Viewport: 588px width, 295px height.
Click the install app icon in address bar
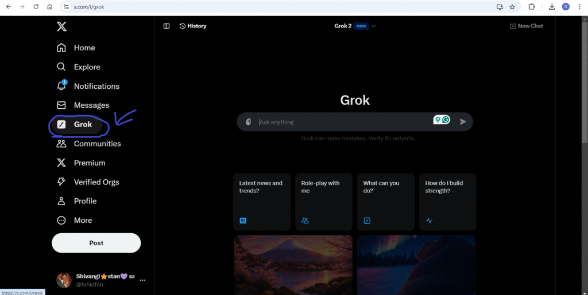pos(499,7)
